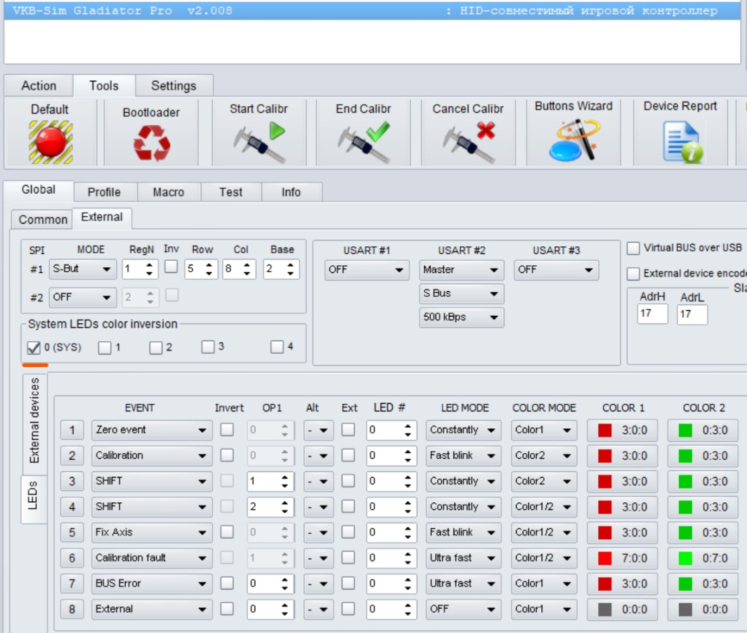Open the Test tab

click(x=231, y=192)
